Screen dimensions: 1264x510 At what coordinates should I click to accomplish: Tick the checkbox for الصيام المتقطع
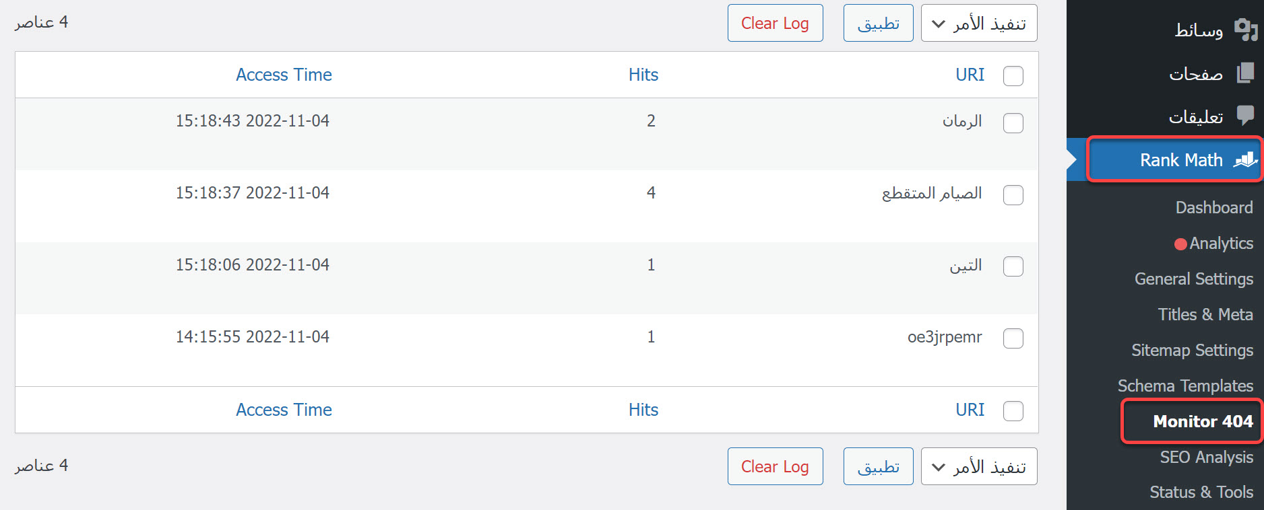coord(1013,195)
